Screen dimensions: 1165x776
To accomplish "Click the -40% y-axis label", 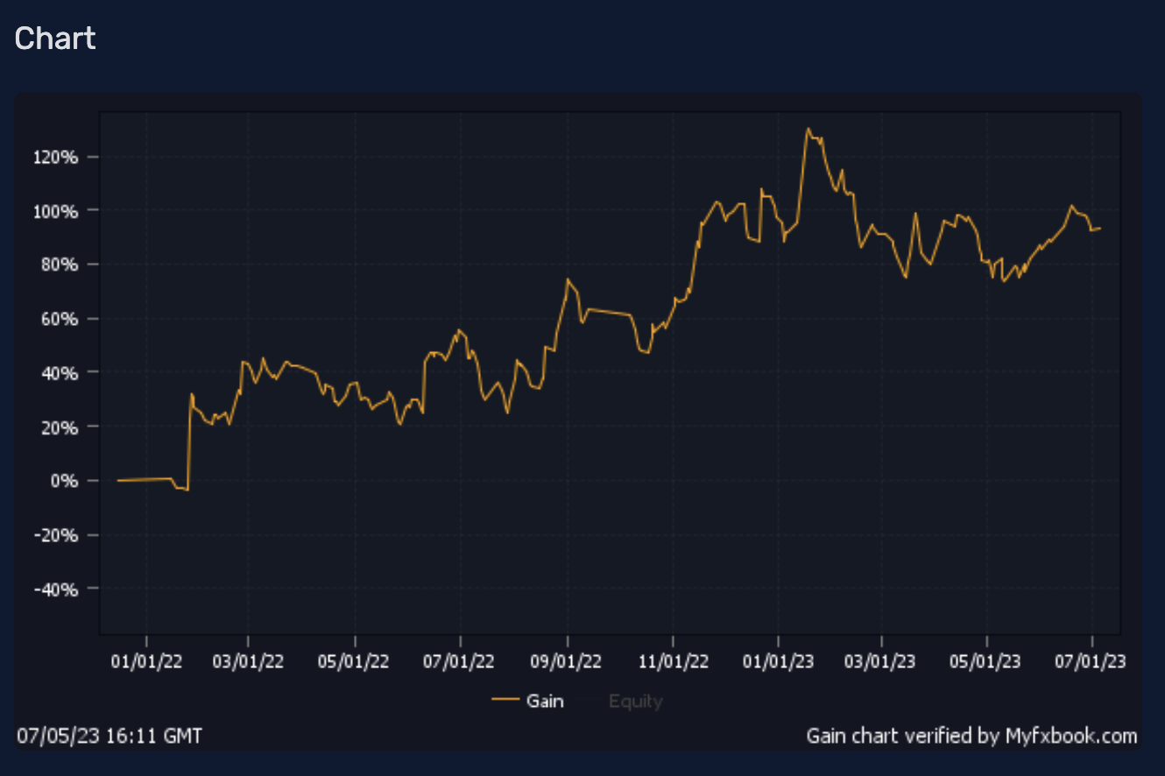I will 60,589.
